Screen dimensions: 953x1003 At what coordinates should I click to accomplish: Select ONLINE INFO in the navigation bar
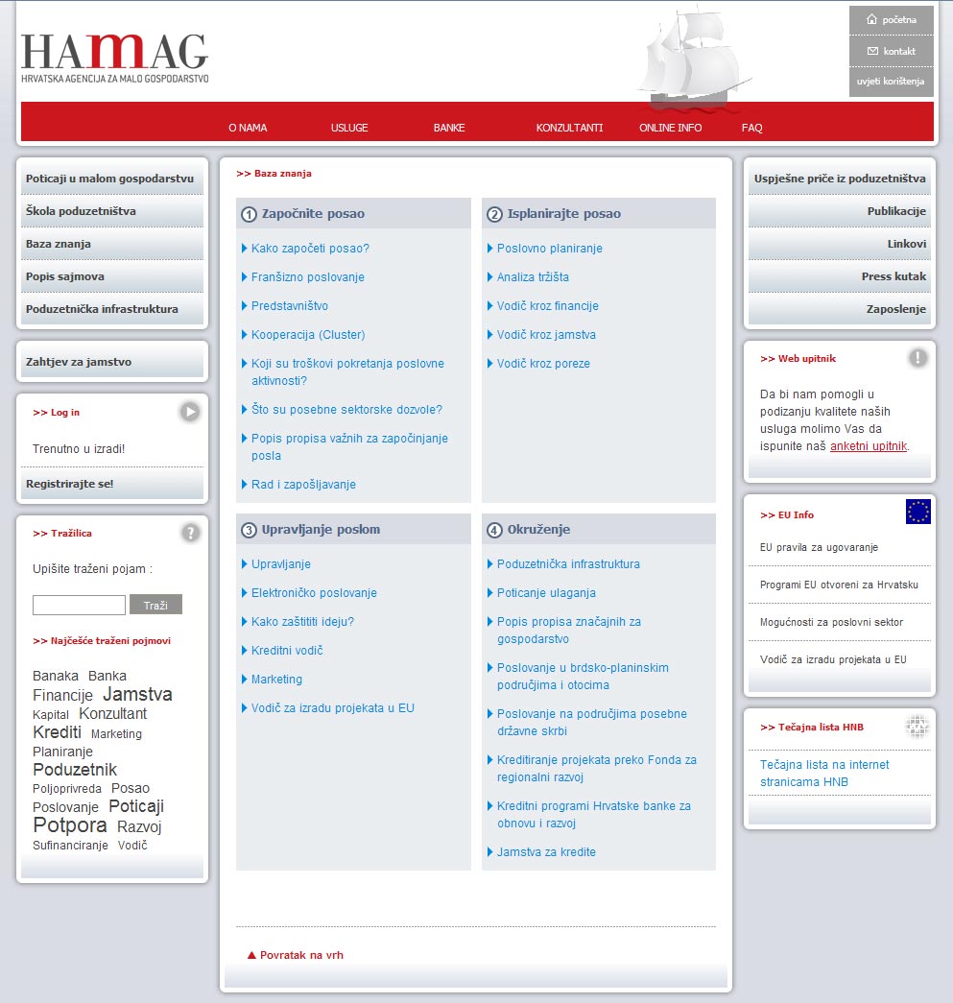pyautogui.click(x=670, y=128)
